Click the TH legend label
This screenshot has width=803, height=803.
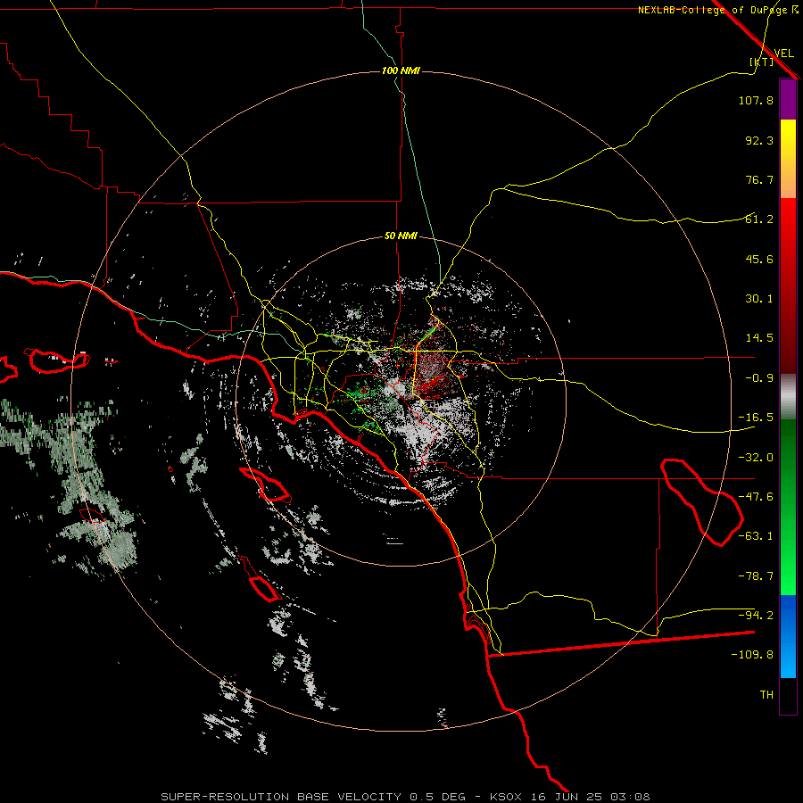pyautogui.click(x=766, y=695)
